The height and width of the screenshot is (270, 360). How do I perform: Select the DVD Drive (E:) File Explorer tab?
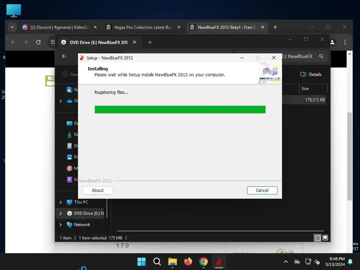click(99, 43)
